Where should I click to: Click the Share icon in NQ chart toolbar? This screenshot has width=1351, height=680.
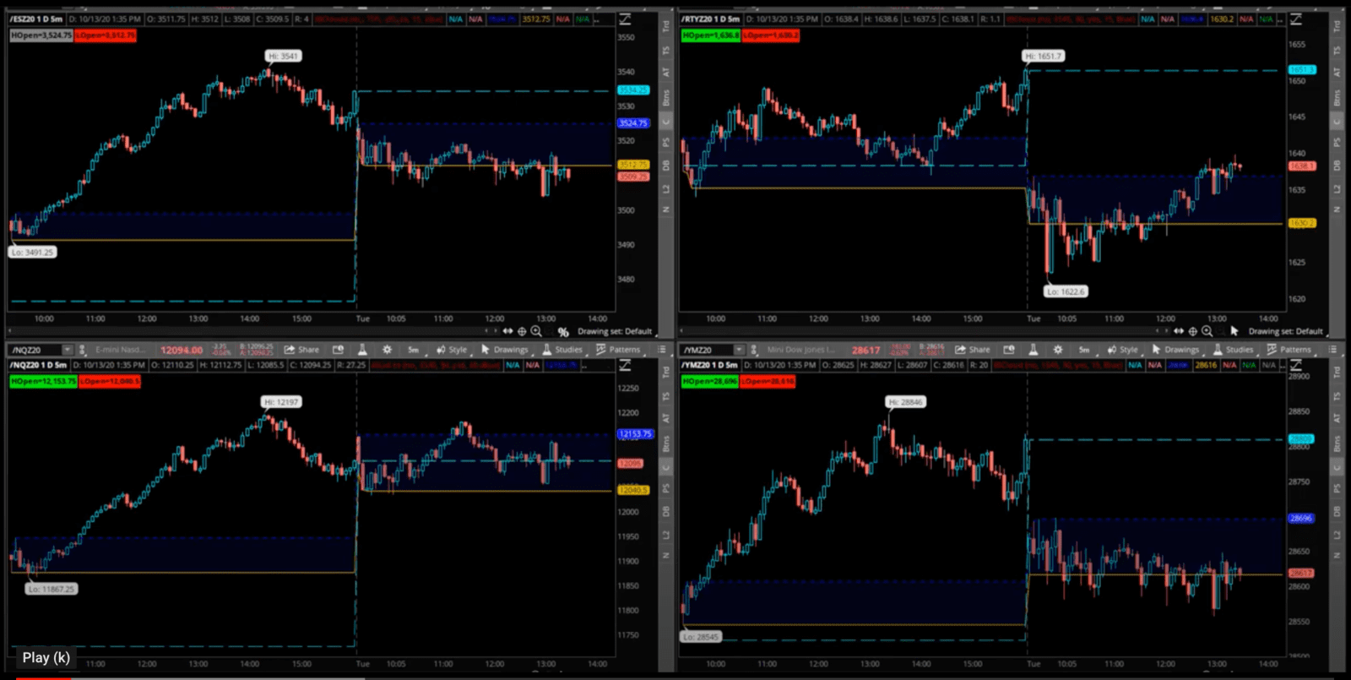pyautogui.click(x=301, y=350)
